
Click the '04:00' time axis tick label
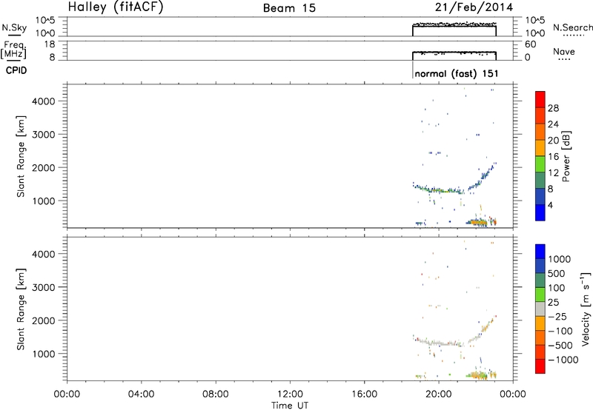141,394
